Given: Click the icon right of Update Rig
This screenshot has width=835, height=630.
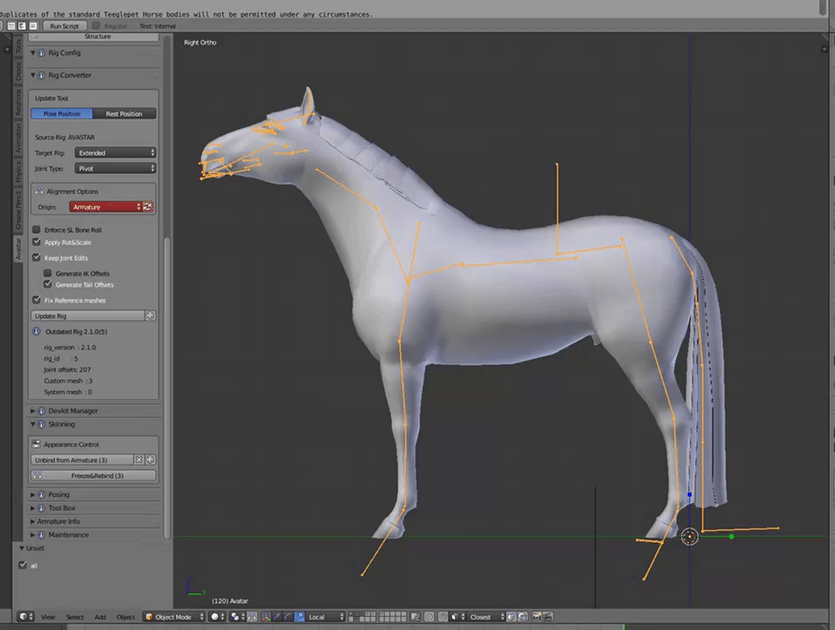Looking at the screenshot, I should pos(151,316).
